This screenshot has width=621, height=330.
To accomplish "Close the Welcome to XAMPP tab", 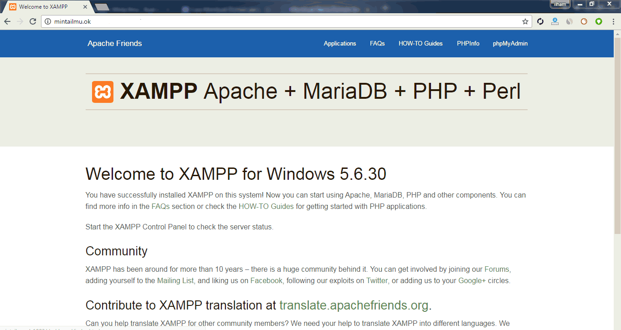I will 85,7.
